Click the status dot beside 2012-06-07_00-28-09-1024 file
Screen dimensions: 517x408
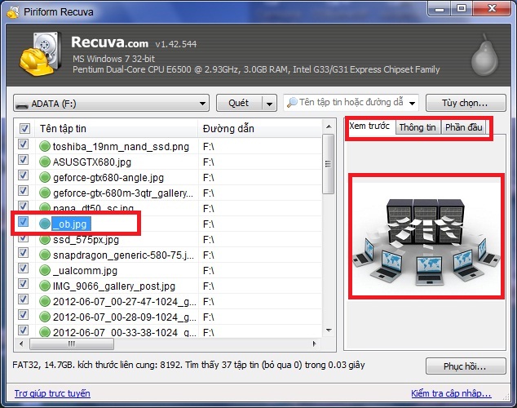(45, 317)
